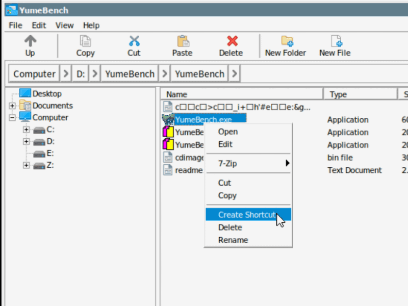Expand the Z: drive node

point(26,165)
